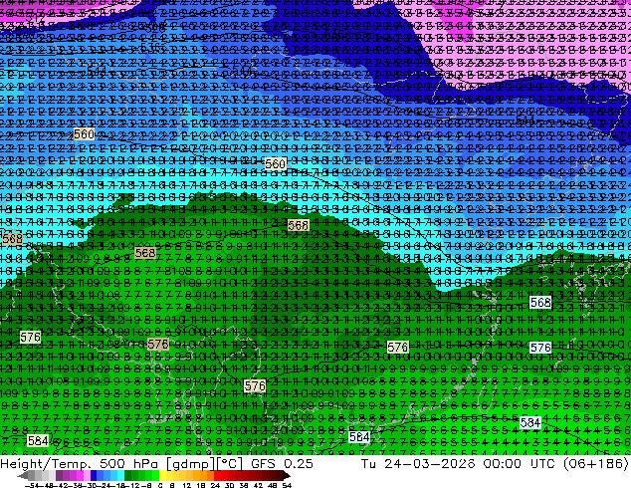Select the bright cyan swatch in the legend

pyautogui.click(x=120, y=475)
